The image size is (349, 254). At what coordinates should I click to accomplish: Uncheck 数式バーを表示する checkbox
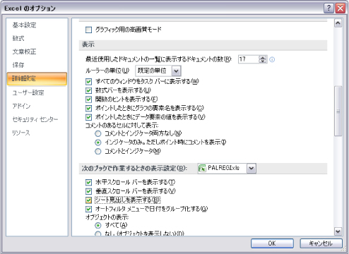(88, 90)
